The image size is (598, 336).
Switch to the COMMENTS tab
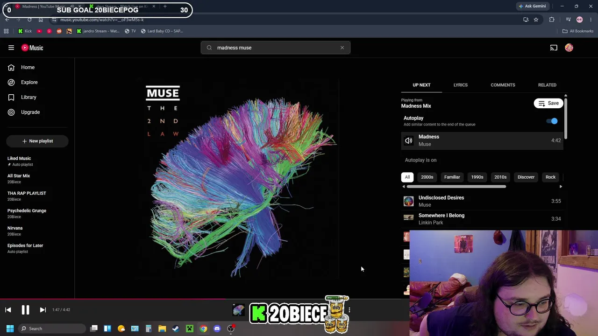(503, 85)
